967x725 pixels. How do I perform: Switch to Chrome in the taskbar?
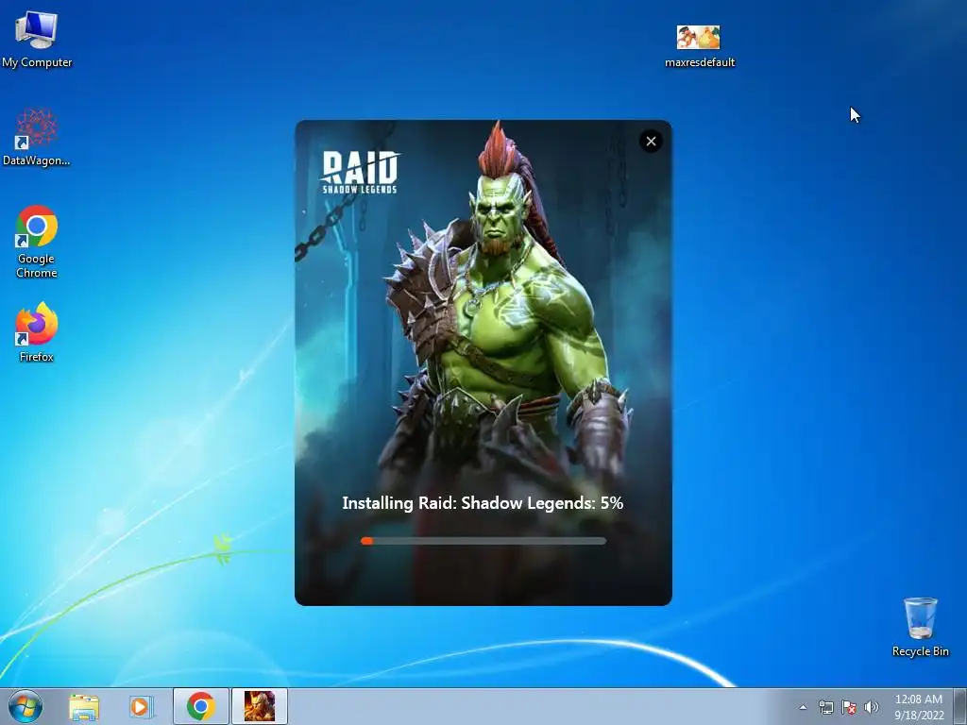201,706
